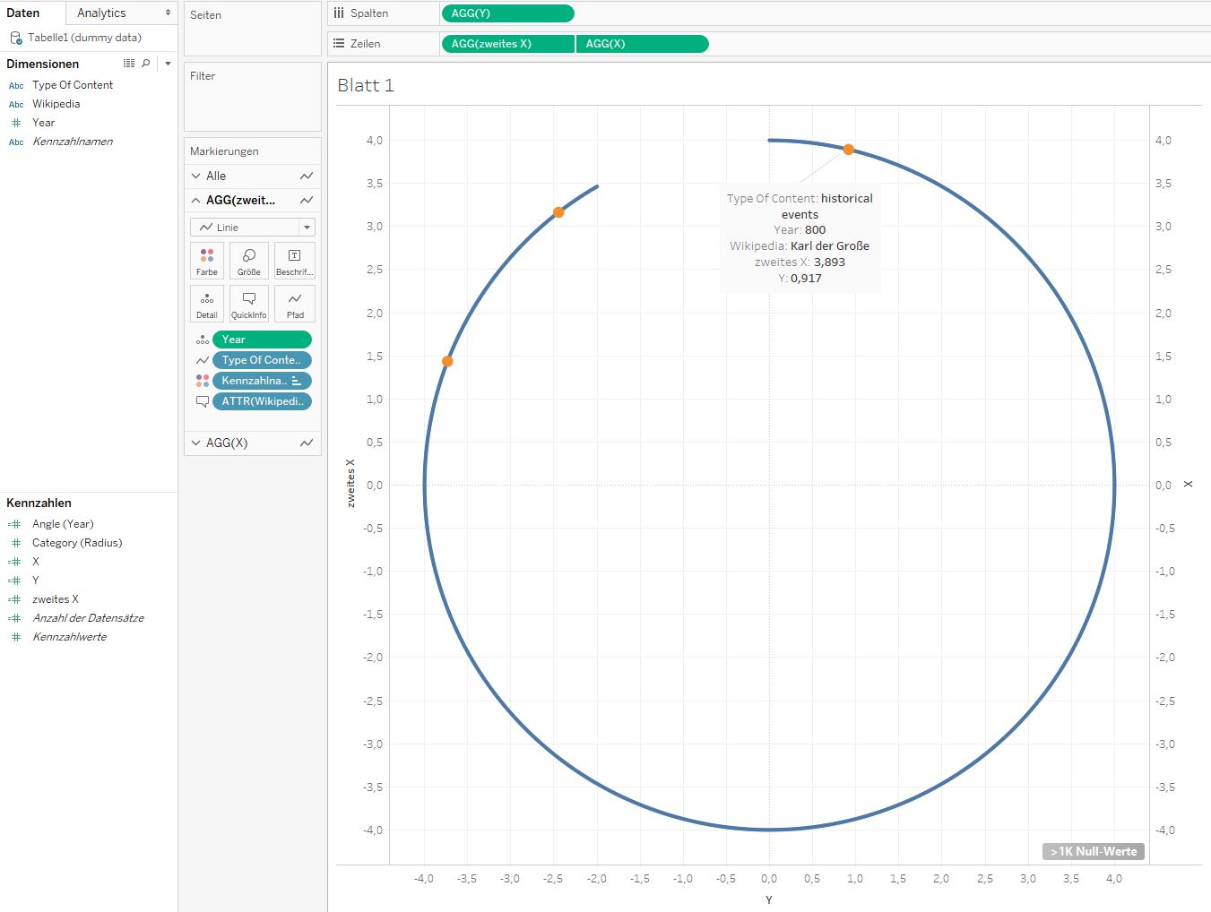Screen dimensions: 1211x912
Task: Click the >1K Null-Werte indicator
Action: click(1094, 852)
